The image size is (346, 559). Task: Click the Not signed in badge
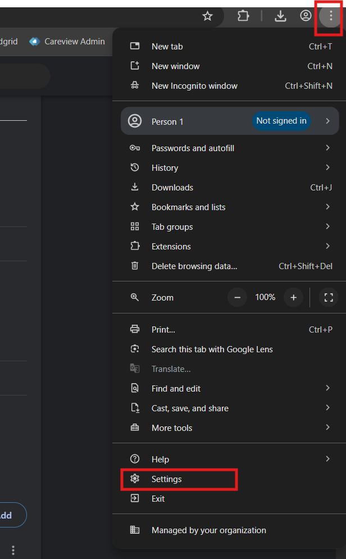[281, 121]
